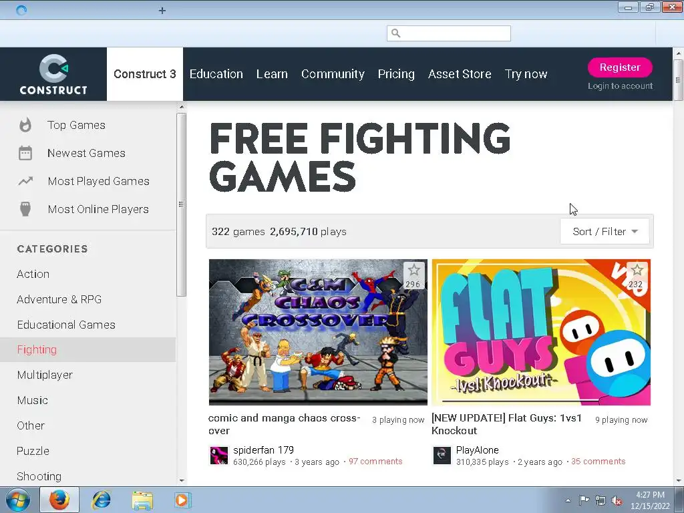Open the Asset Store menu
The image size is (684, 513).
tap(460, 74)
